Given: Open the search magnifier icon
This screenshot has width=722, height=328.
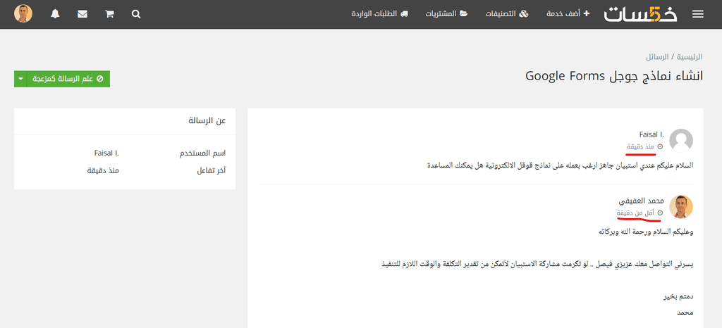Looking at the screenshot, I should [136, 14].
